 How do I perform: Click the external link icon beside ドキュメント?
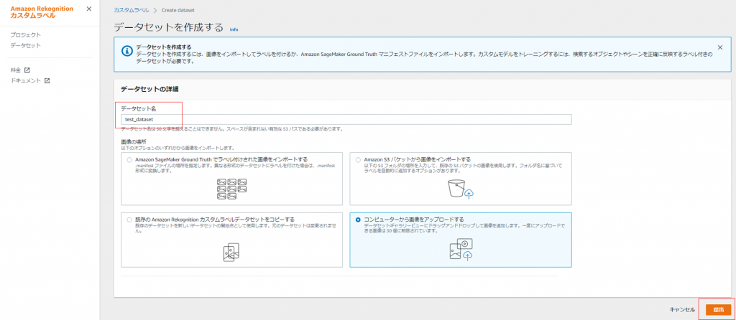47,80
